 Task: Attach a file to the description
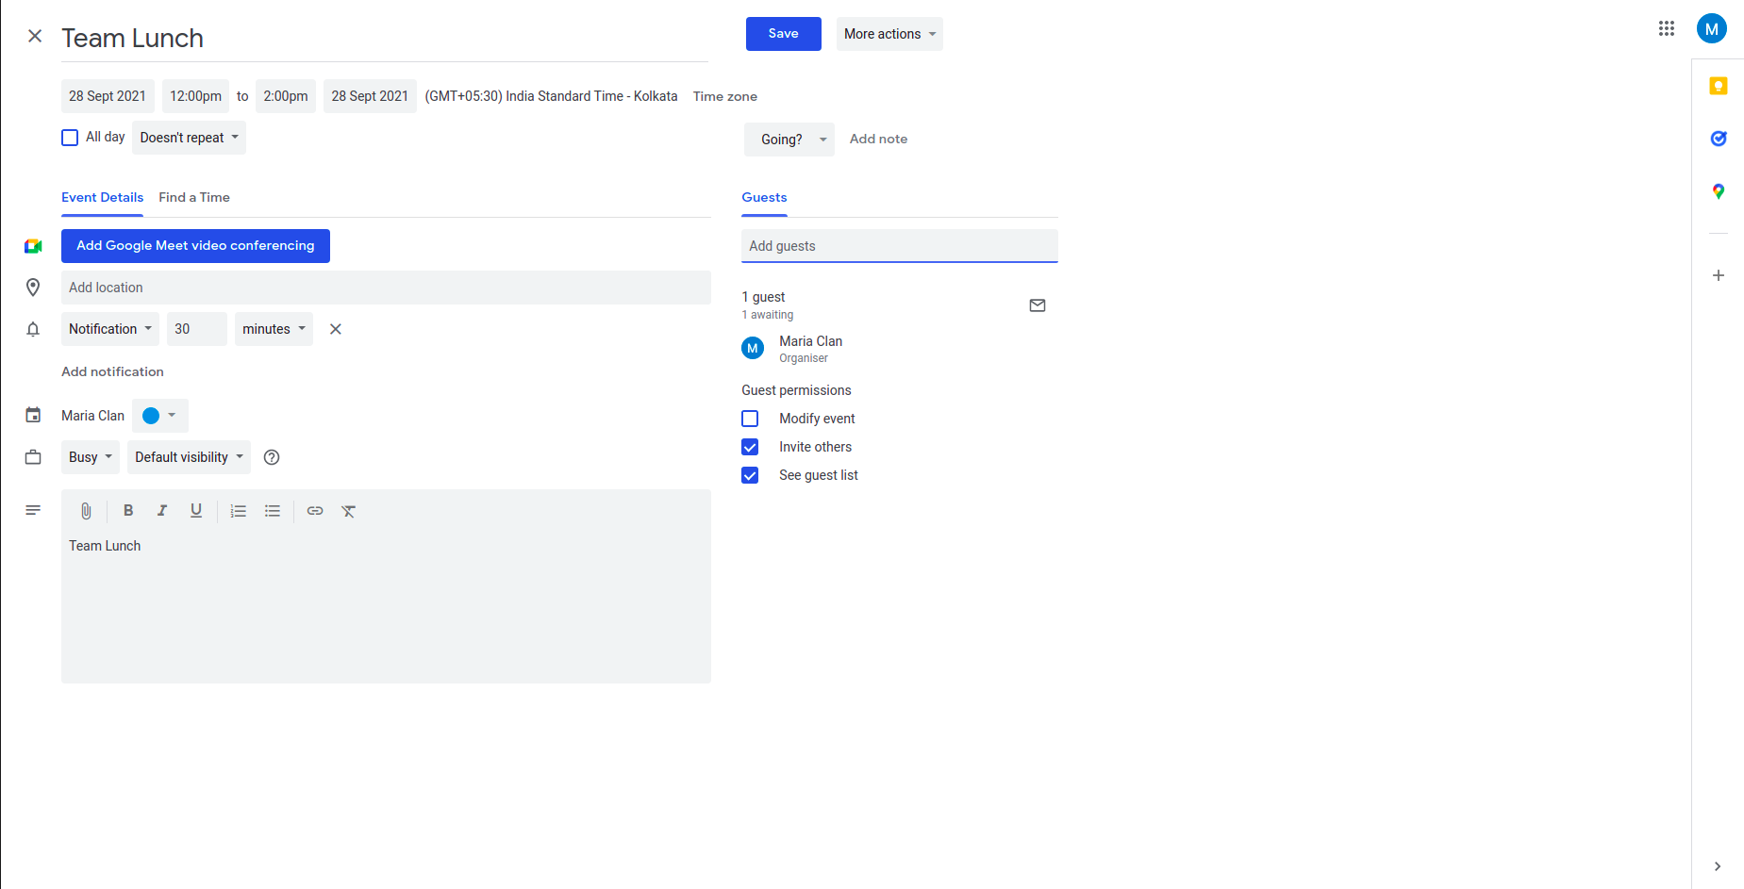pos(85,510)
